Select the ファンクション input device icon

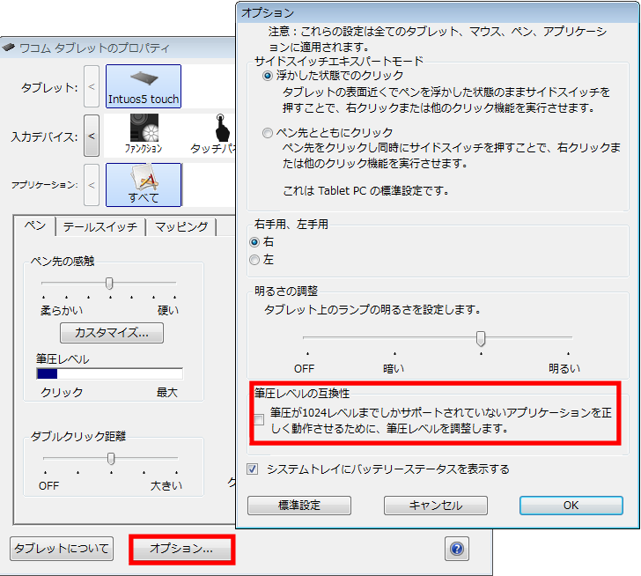144,134
